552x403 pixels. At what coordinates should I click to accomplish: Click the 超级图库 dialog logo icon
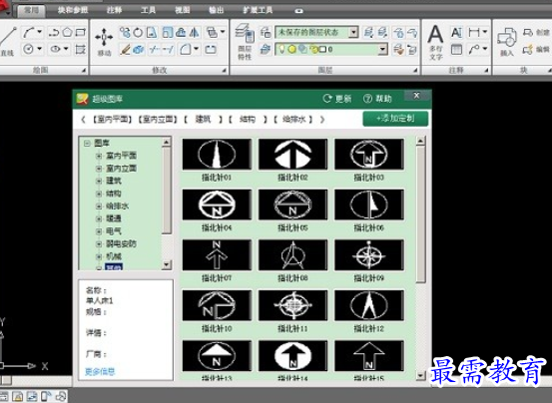82,99
